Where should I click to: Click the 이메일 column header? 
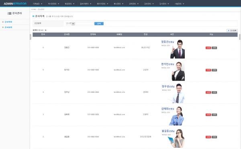coord(119,35)
